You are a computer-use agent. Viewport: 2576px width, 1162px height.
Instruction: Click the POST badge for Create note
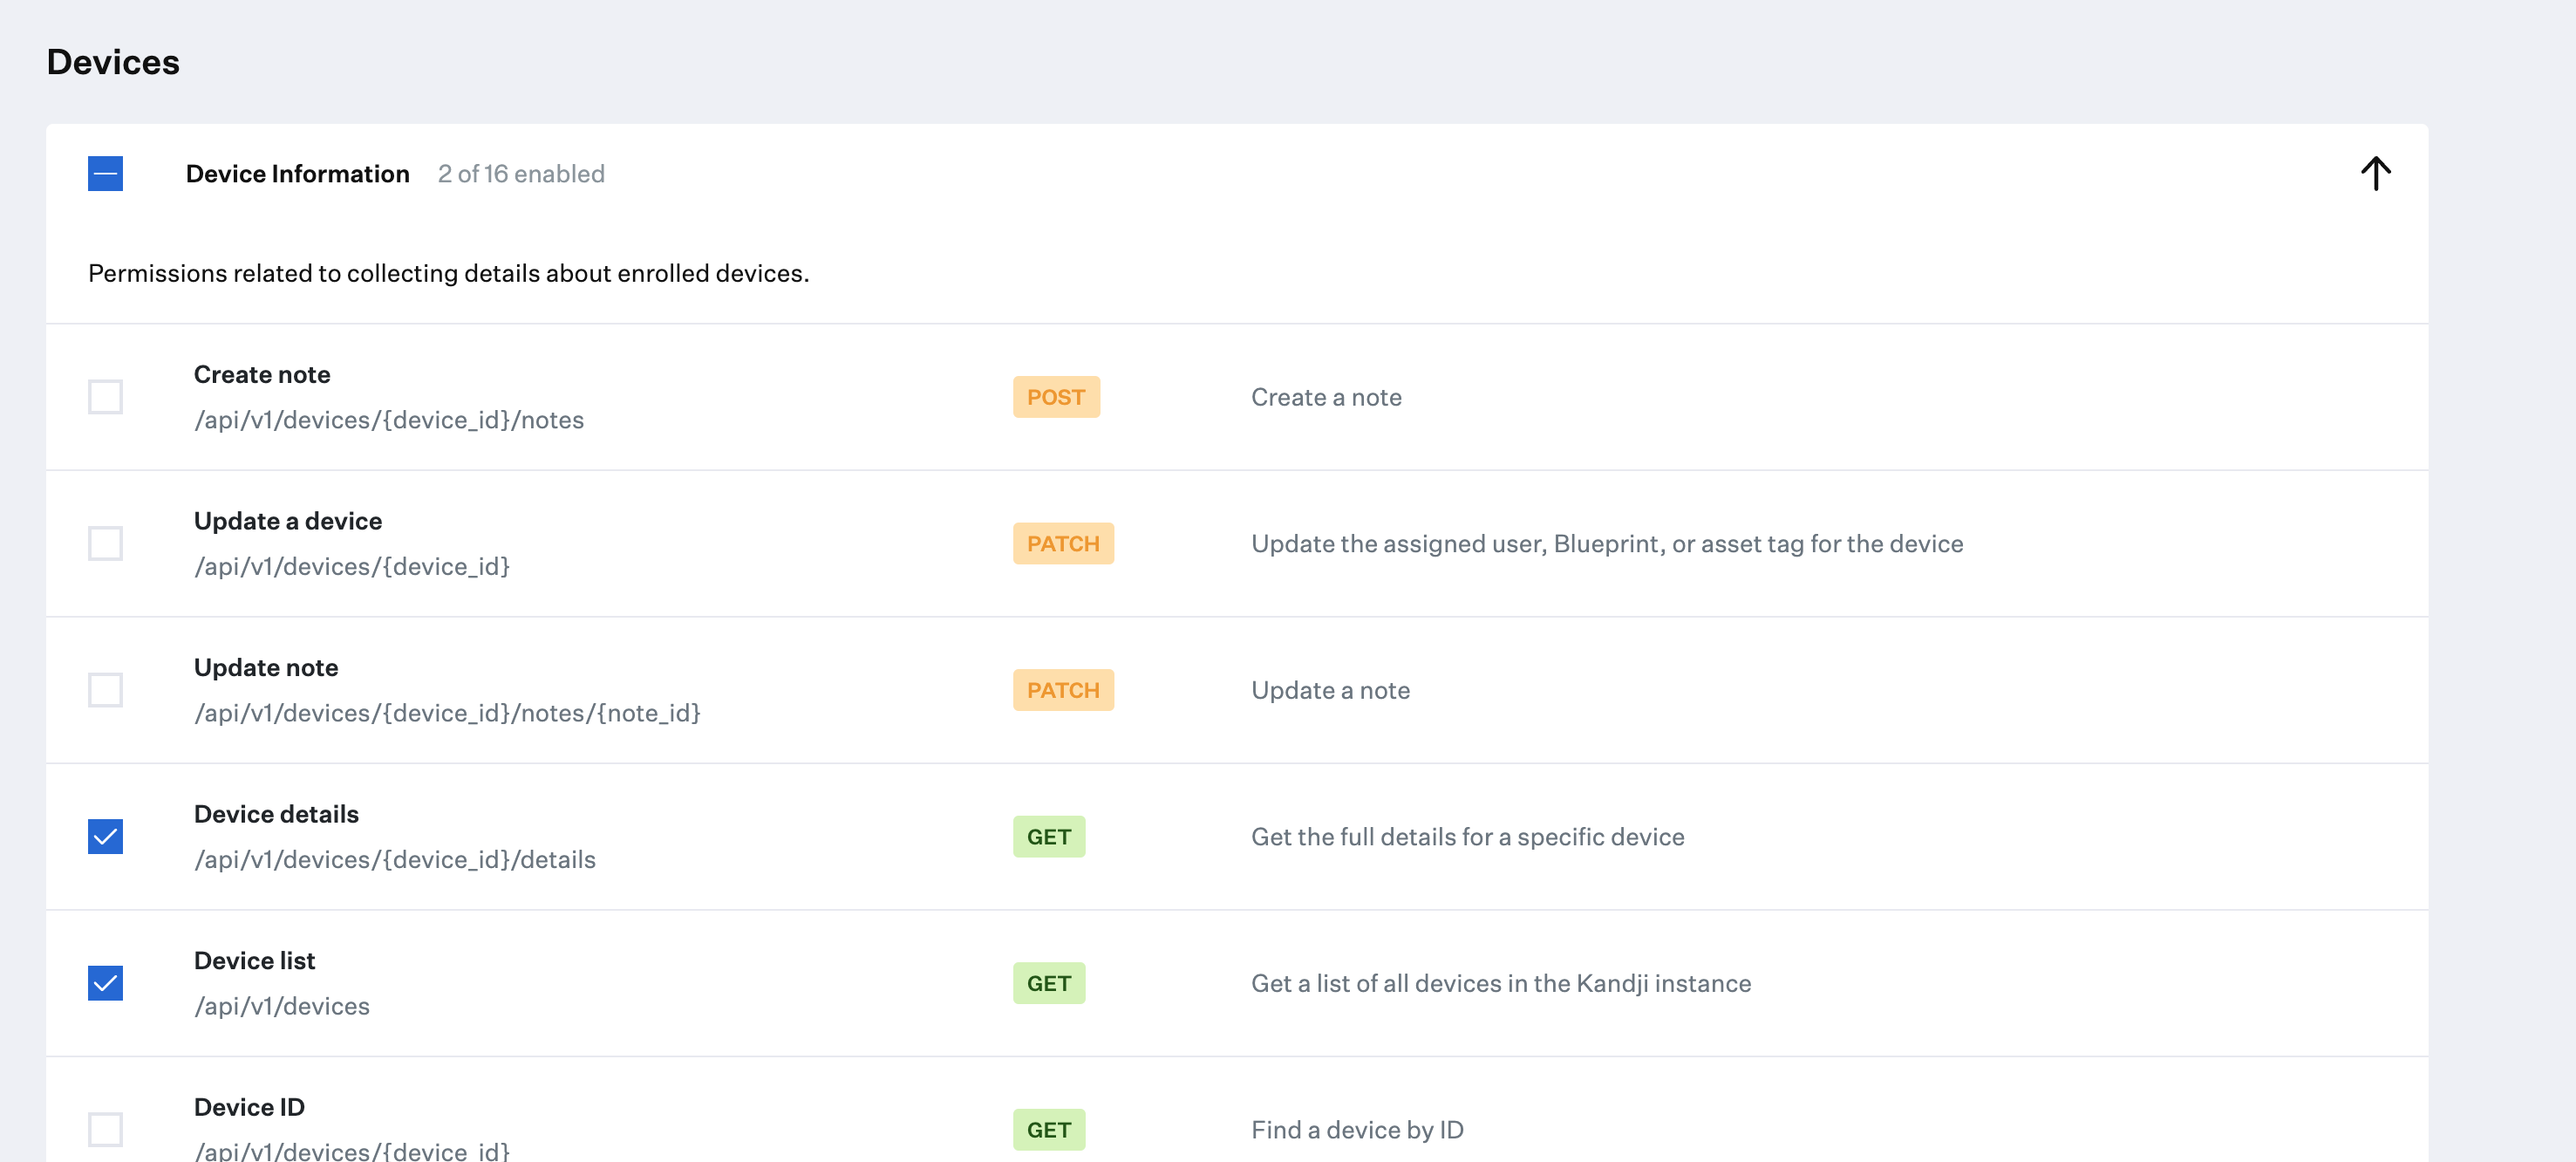[1056, 397]
